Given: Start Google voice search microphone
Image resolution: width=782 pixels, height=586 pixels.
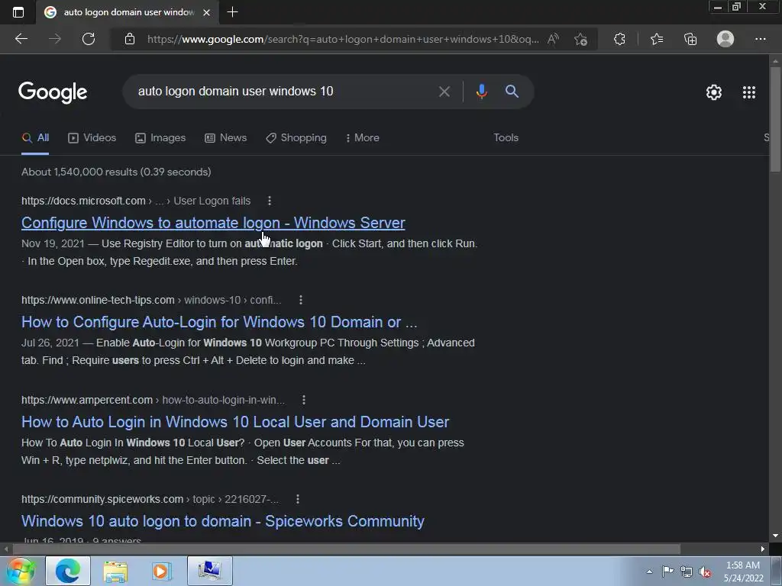Looking at the screenshot, I should (481, 92).
